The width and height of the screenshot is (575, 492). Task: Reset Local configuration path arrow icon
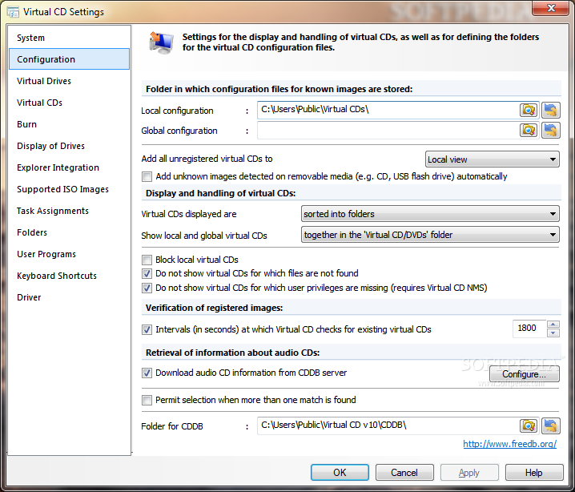[551, 110]
